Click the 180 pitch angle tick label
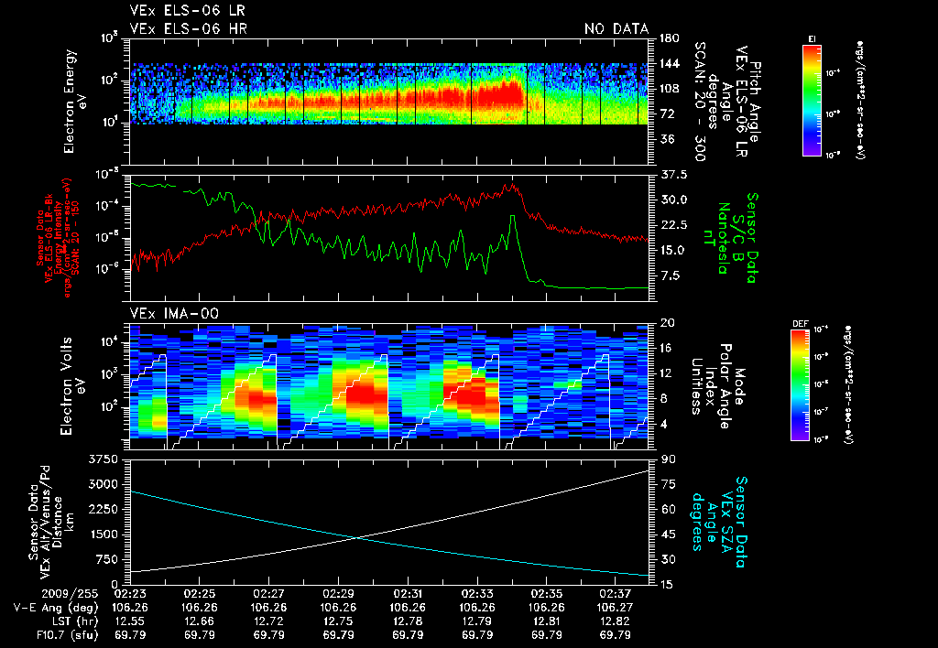The width and height of the screenshot is (938, 648). [670, 38]
